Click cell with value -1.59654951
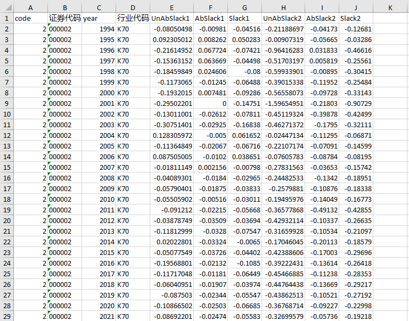Viewport: 409px width, 321px height. (283, 103)
